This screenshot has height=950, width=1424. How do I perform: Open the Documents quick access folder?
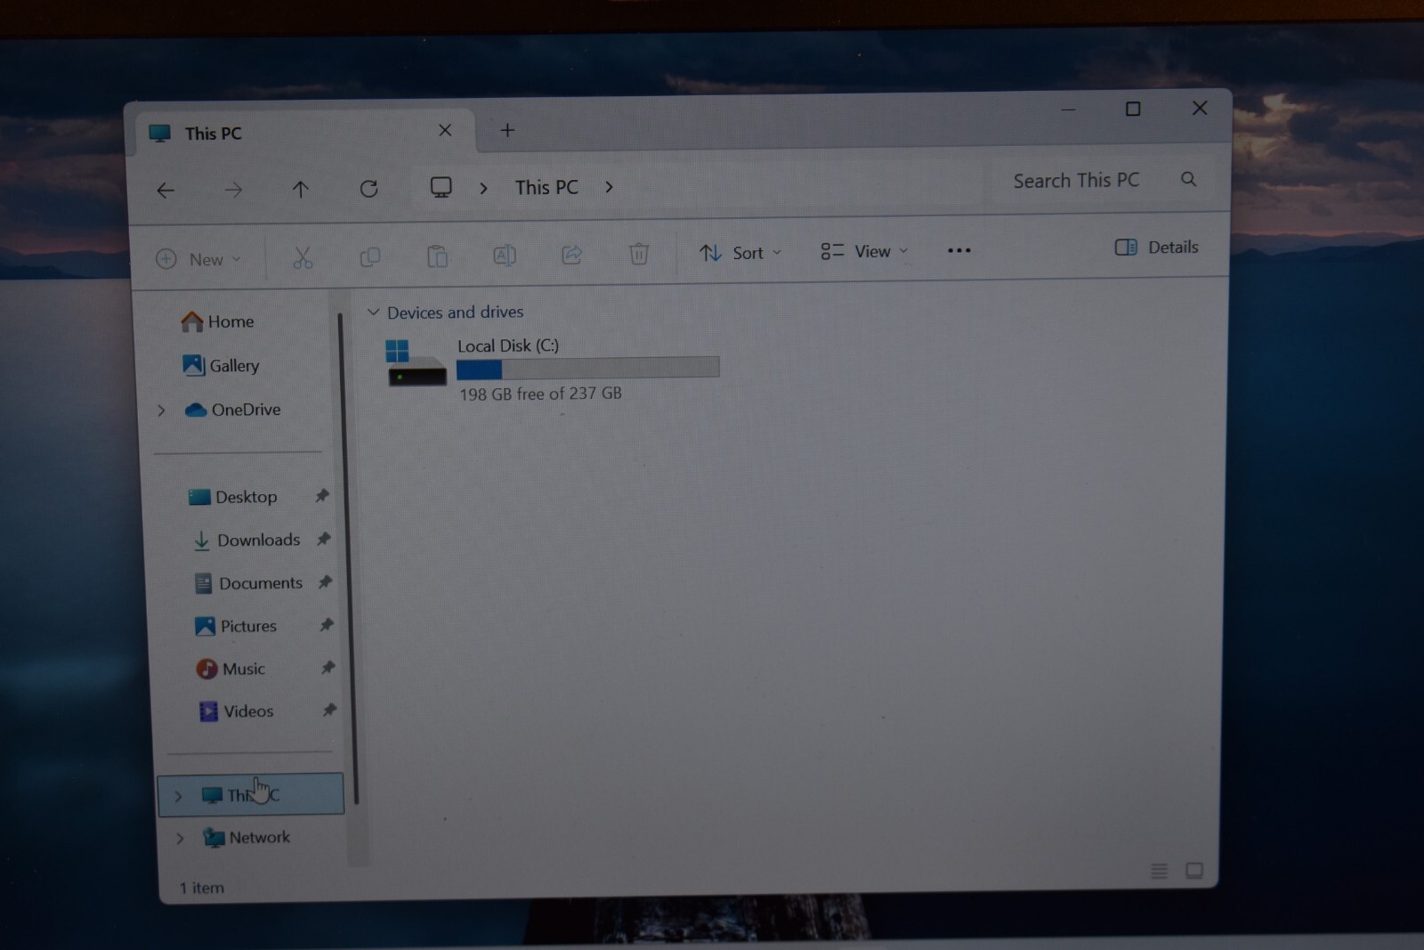[x=249, y=583]
